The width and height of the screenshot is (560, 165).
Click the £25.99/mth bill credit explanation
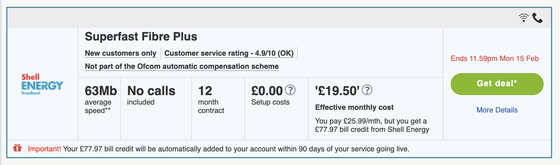[372, 125]
